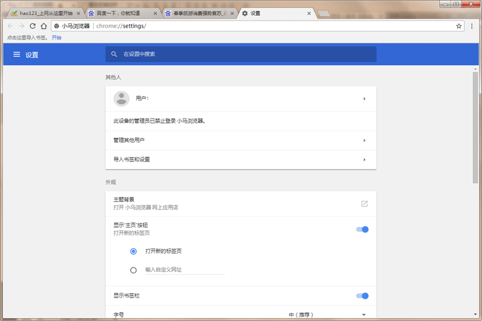Viewport: 482px width, 321px height.
Task: Click the 导入书签和设置 label
Action: tap(131, 160)
